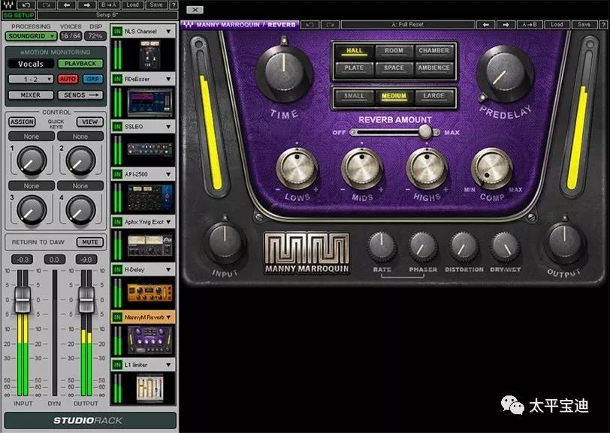Image resolution: width=610 pixels, height=433 pixels.
Task: Adjust the PREDELAY knob
Action: (x=505, y=74)
